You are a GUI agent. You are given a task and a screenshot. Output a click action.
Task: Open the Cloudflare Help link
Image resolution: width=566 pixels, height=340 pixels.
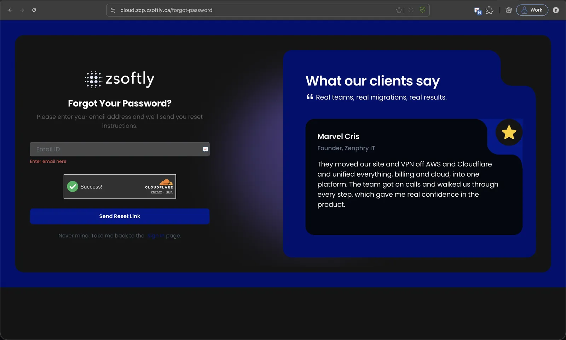(169, 192)
